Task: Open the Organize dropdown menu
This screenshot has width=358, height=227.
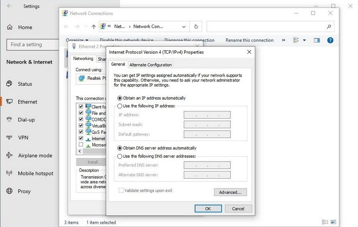Action: click(77, 40)
